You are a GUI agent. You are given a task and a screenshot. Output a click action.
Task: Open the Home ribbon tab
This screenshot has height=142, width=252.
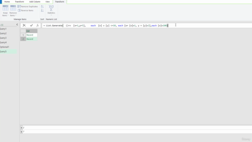coord(7,2)
